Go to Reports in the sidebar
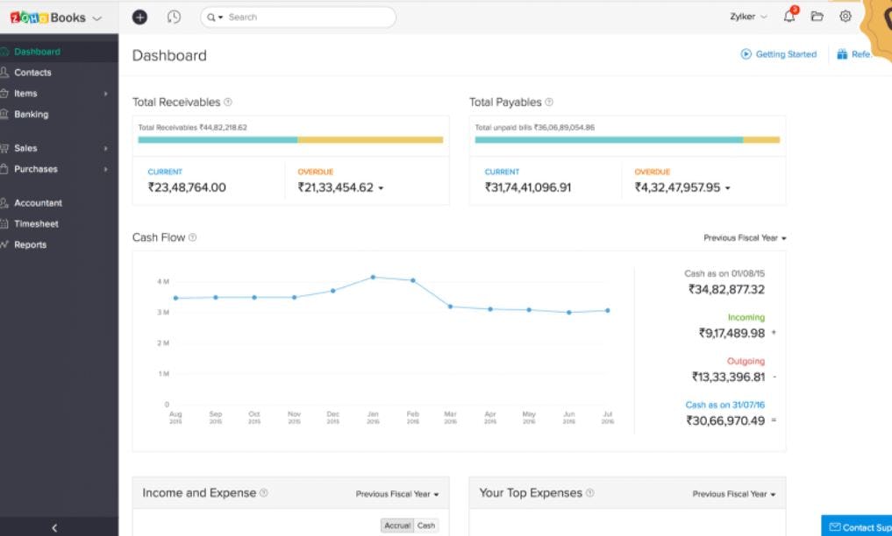Image resolution: width=892 pixels, height=536 pixels. pos(30,244)
